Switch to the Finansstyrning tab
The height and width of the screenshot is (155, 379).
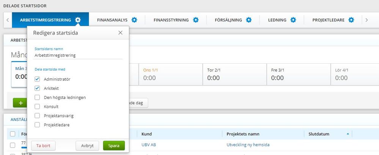[171, 20]
